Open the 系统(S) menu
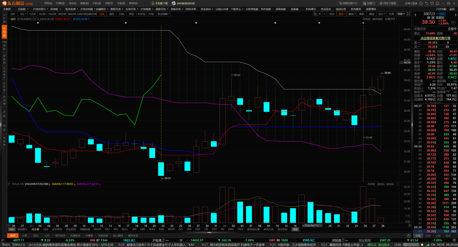Screen dimensions: 458x247 (48, 3)
